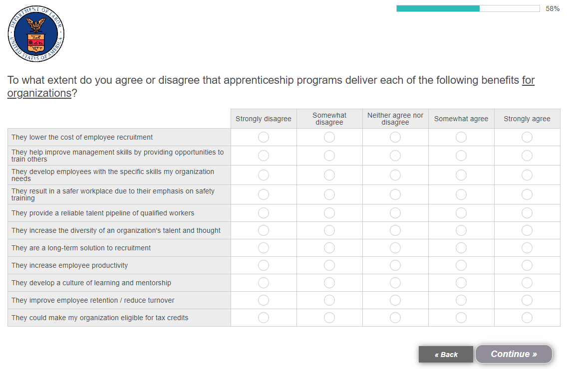Click the Somewhat disagree column header
This screenshot has width=568, height=369.
[x=329, y=119]
